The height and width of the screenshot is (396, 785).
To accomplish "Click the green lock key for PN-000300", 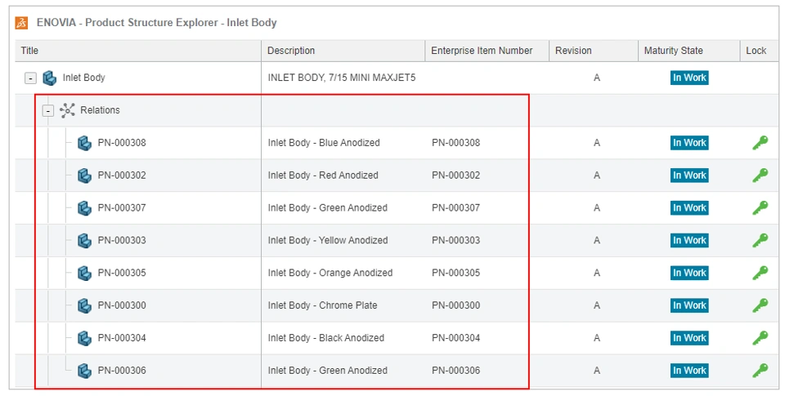I will pos(760,305).
